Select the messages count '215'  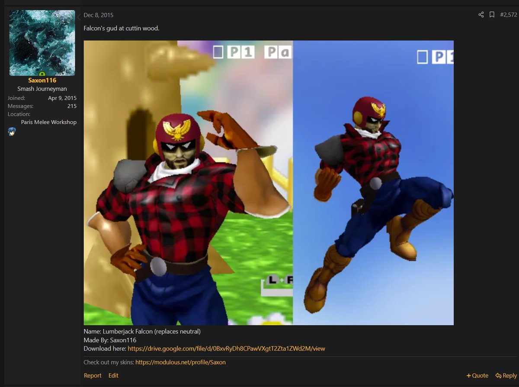click(x=72, y=106)
